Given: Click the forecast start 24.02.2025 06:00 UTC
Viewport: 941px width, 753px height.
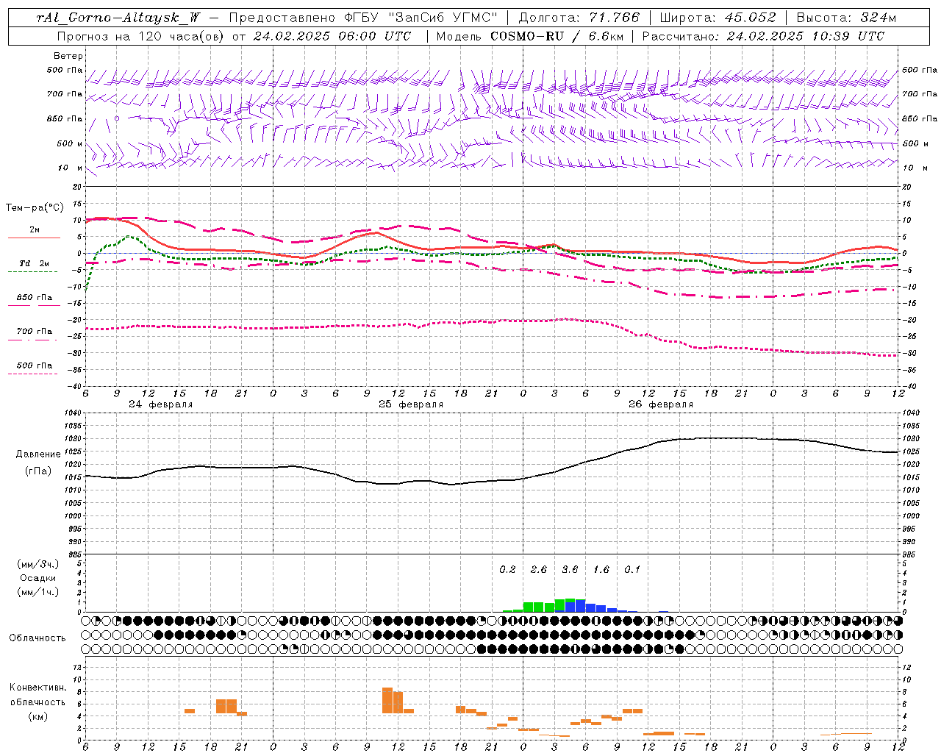Looking at the screenshot, I should 332,35.
